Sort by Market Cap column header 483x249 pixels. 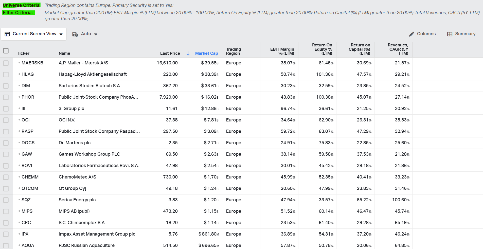coord(206,53)
